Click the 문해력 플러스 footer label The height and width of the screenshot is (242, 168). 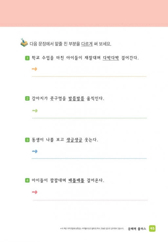tap(137, 229)
